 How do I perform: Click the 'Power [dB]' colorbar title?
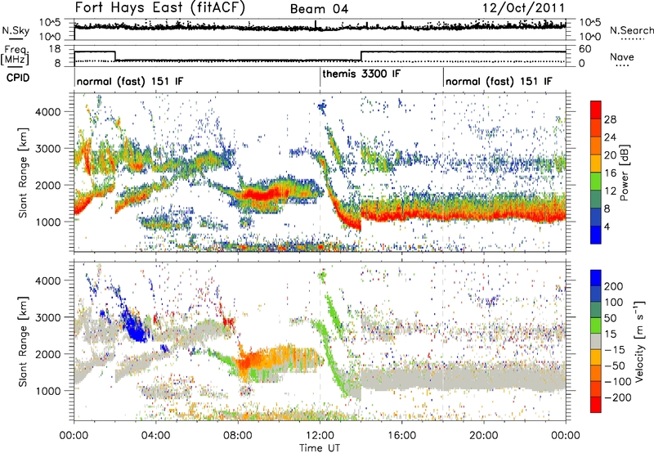625,173
